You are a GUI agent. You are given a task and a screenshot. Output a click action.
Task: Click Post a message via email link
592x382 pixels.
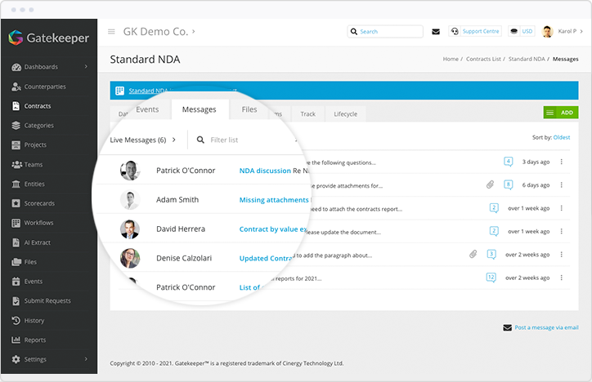click(x=546, y=327)
